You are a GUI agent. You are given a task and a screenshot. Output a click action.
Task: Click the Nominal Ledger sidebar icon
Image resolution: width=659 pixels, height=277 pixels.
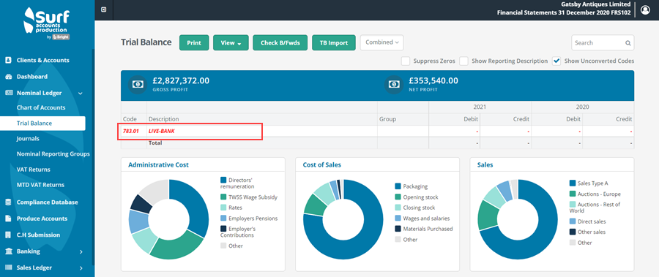pyautogui.click(x=8, y=93)
